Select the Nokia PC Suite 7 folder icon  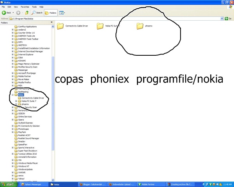pyautogui.click(x=100, y=26)
